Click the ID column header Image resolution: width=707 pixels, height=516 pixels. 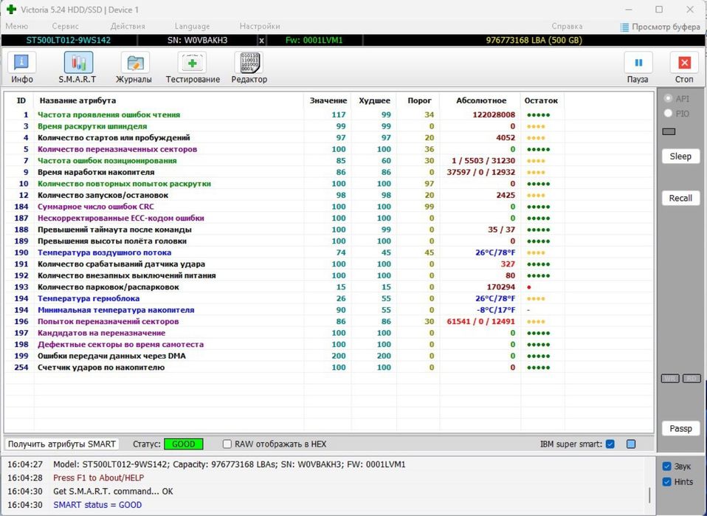[x=21, y=100]
